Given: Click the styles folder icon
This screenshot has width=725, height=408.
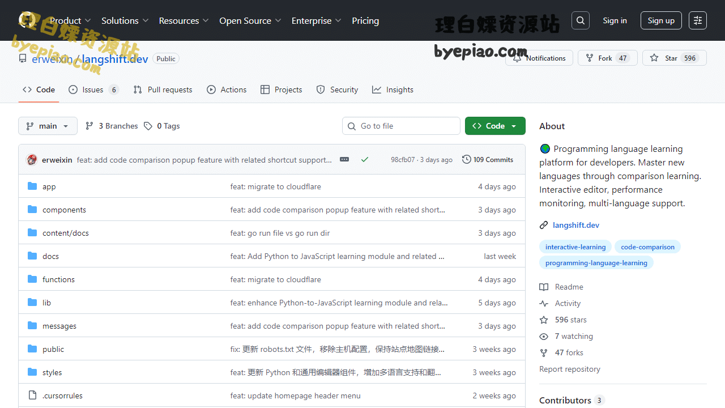Looking at the screenshot, I should pos(32,372).
